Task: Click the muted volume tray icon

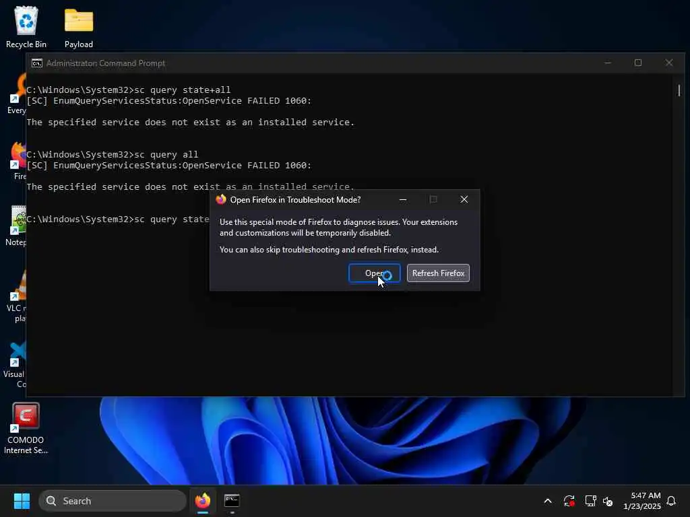Action: click(608, 501)
